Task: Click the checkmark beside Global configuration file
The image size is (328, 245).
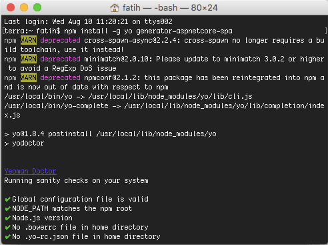Action: [x=7, y=199]
